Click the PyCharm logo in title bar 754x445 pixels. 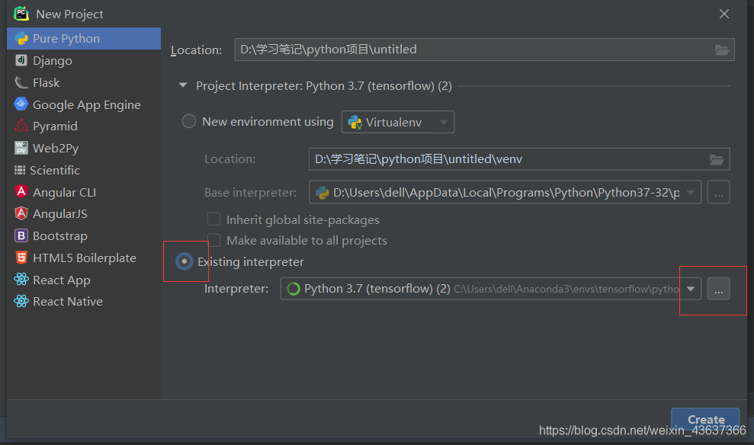[21, 14]
